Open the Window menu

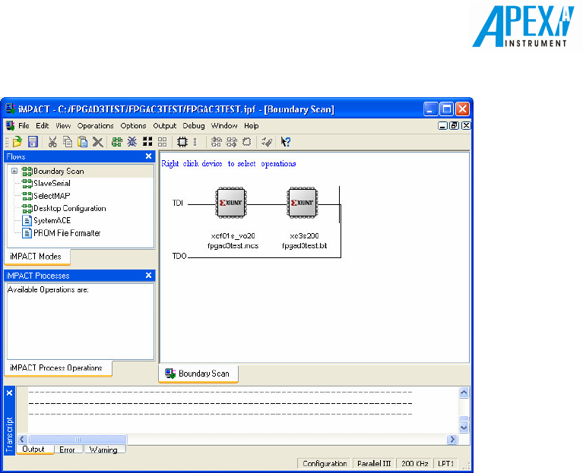click(224, 126)
